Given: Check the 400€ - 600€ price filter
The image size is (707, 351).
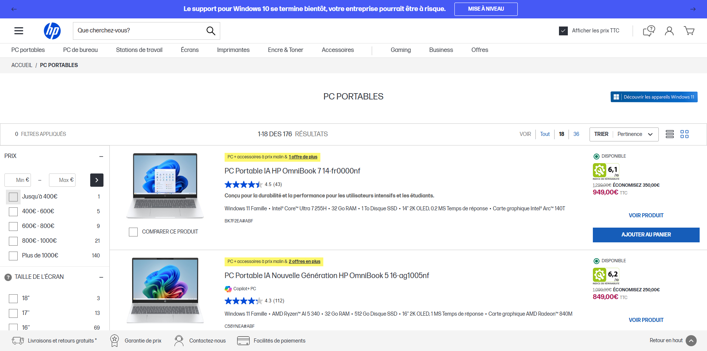Looking at the screenshot, I should pyautogui.click(x=13, y=211).
